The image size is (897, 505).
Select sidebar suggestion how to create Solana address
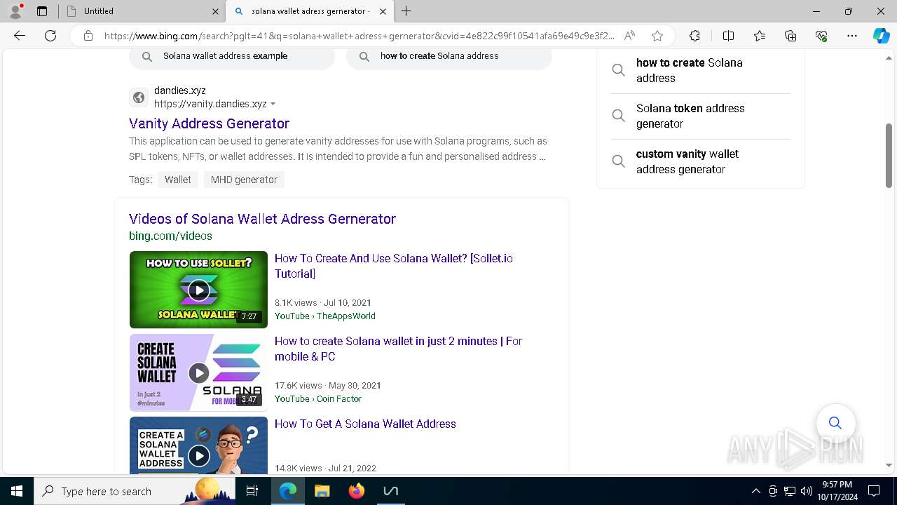click(x=701, y=70)
